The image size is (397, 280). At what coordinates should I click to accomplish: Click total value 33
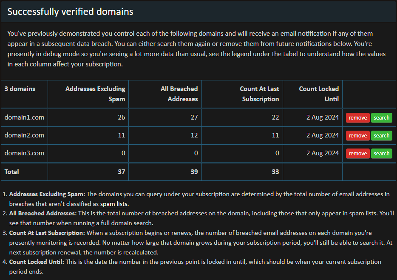coord(275,172)
